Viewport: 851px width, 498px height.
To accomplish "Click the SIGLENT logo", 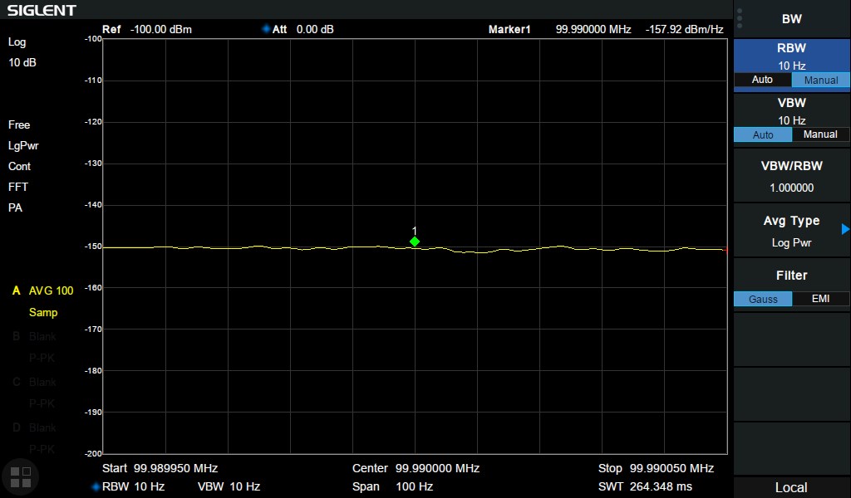I will coord(42,10).
